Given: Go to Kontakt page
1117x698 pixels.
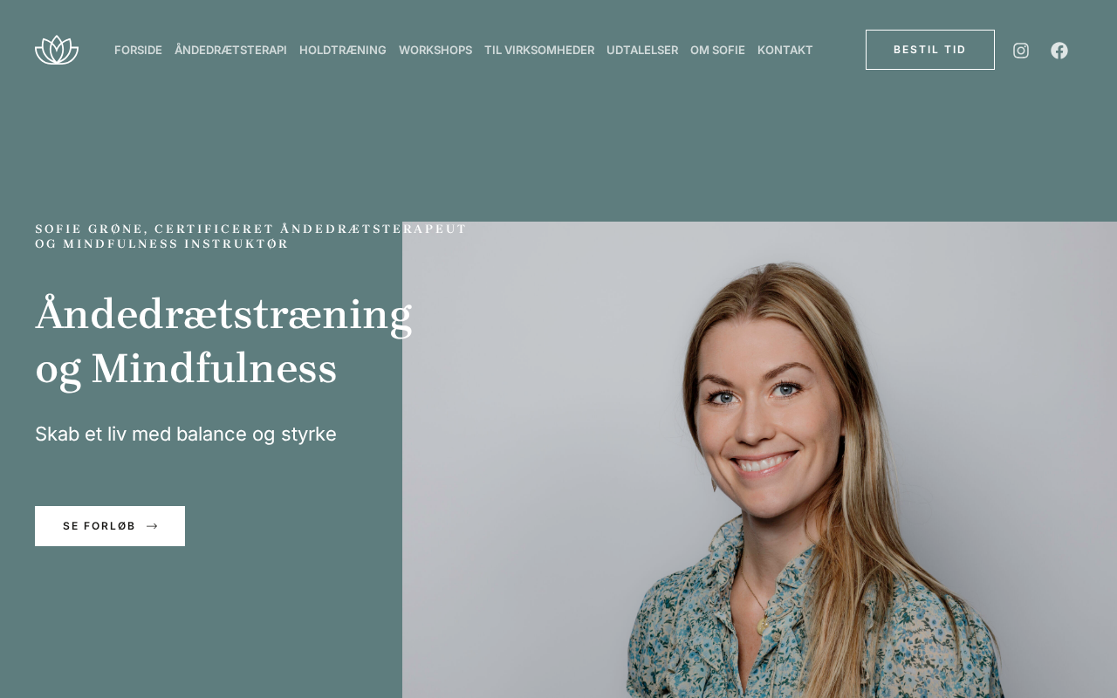Looking at the screenshot, I should tap(785, 50).
